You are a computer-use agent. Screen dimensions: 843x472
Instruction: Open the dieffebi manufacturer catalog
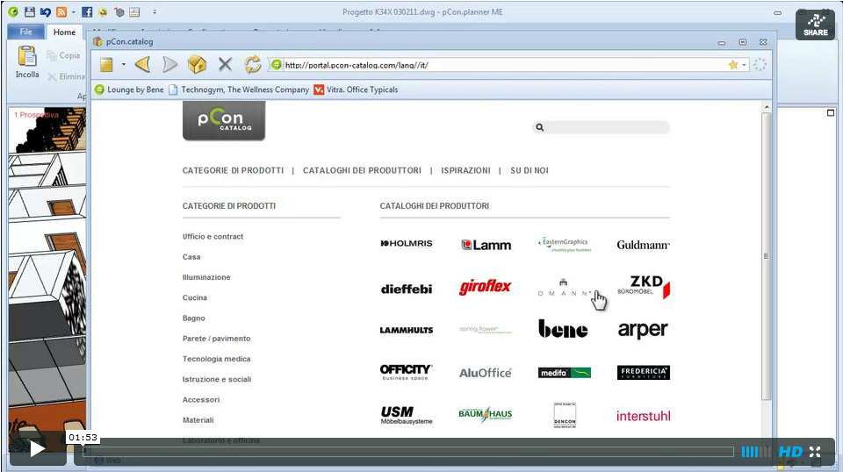(x=407, y=289)
